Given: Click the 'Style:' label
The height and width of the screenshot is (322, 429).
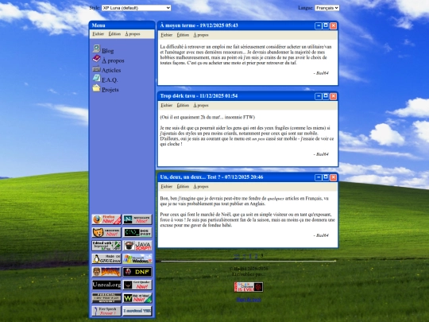Looking at the screenshot, I should click(x=95, y=8).
